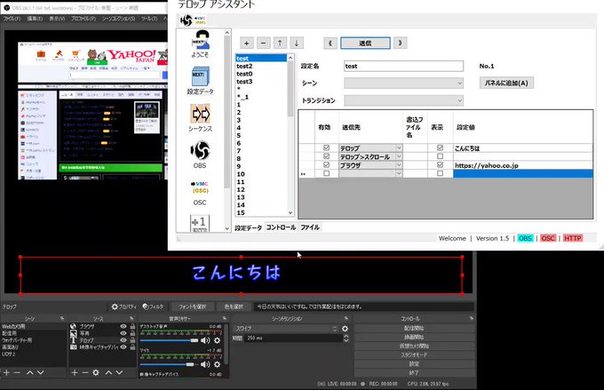Click the OBS/VMC icon in toolbar strip
Screen dimensions: 604x390
coord(193,20)
